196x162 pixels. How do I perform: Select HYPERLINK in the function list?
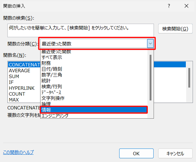coord(24,88)
